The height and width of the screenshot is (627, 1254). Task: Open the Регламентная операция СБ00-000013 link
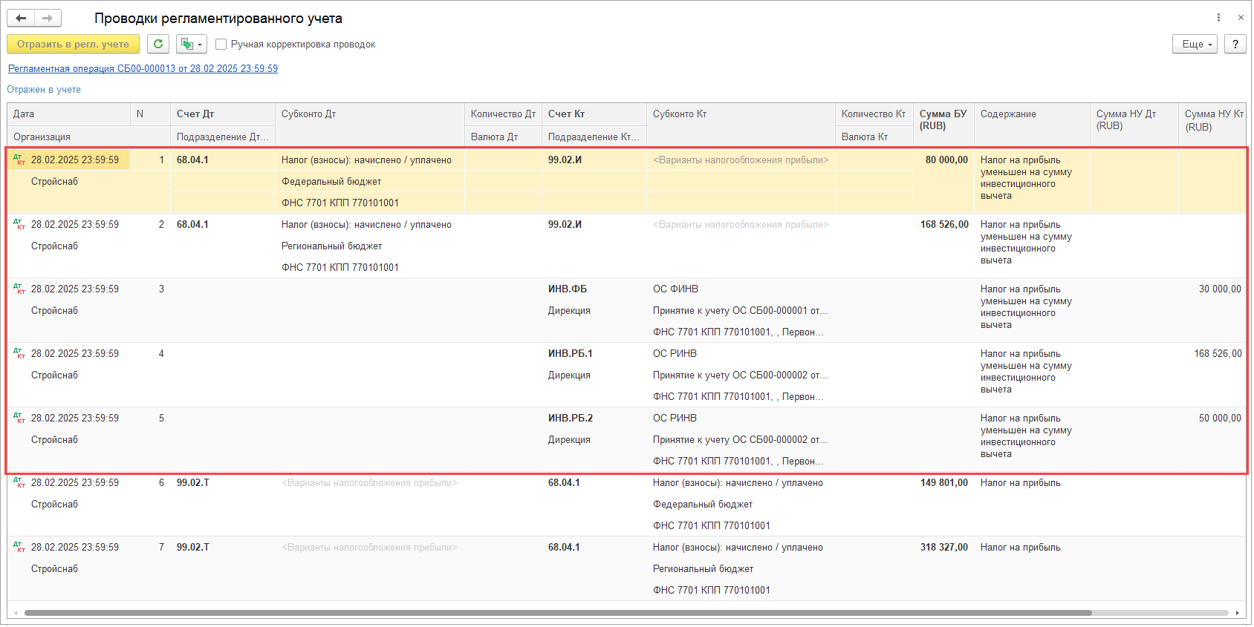pos(143,69)
